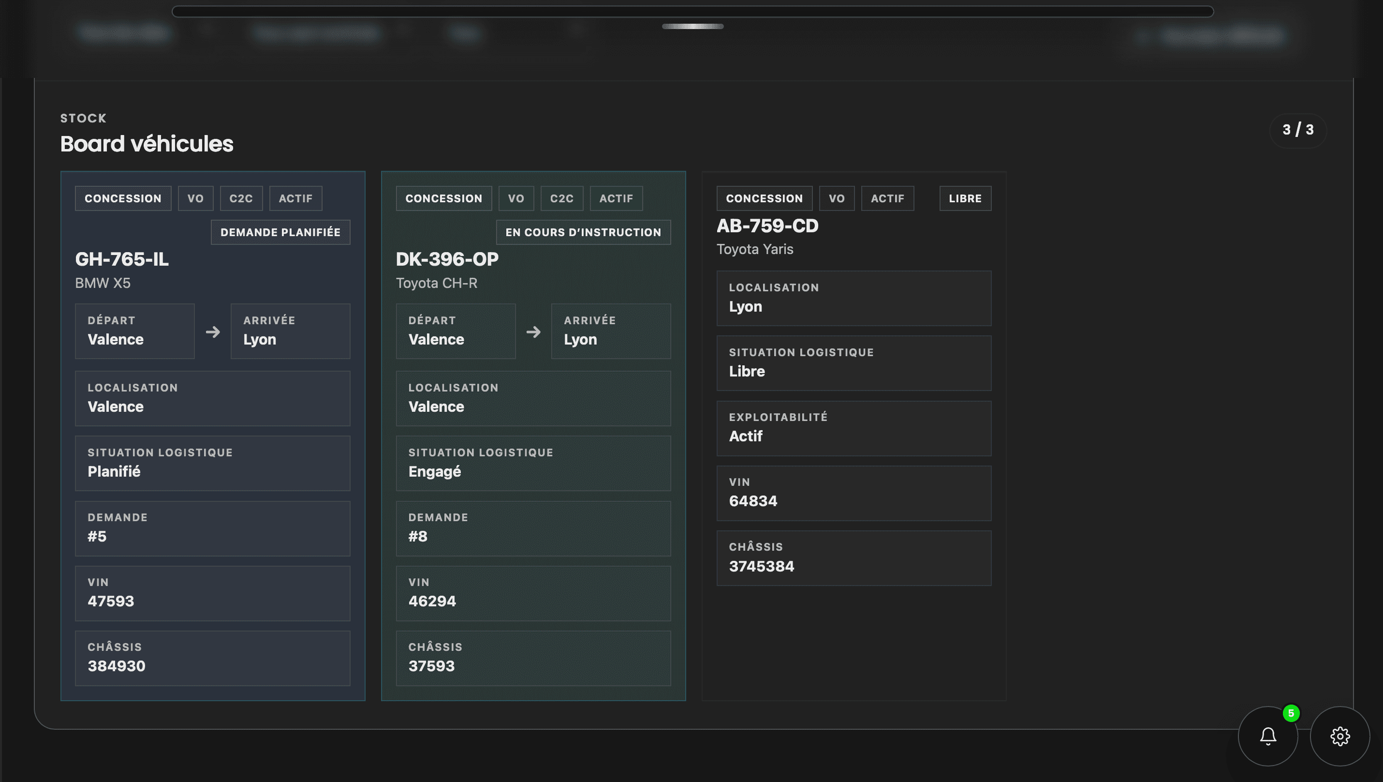Click the C2C tag on the BMW X5 card

(x=241, y=198)
